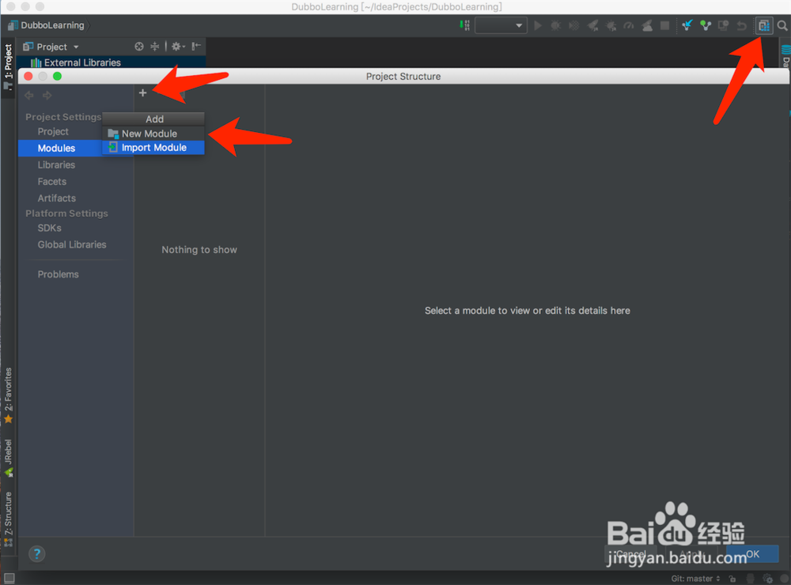
Task: Click the Revert undo arrow icon
Action: pyautogui.click(x=742, y=25)
